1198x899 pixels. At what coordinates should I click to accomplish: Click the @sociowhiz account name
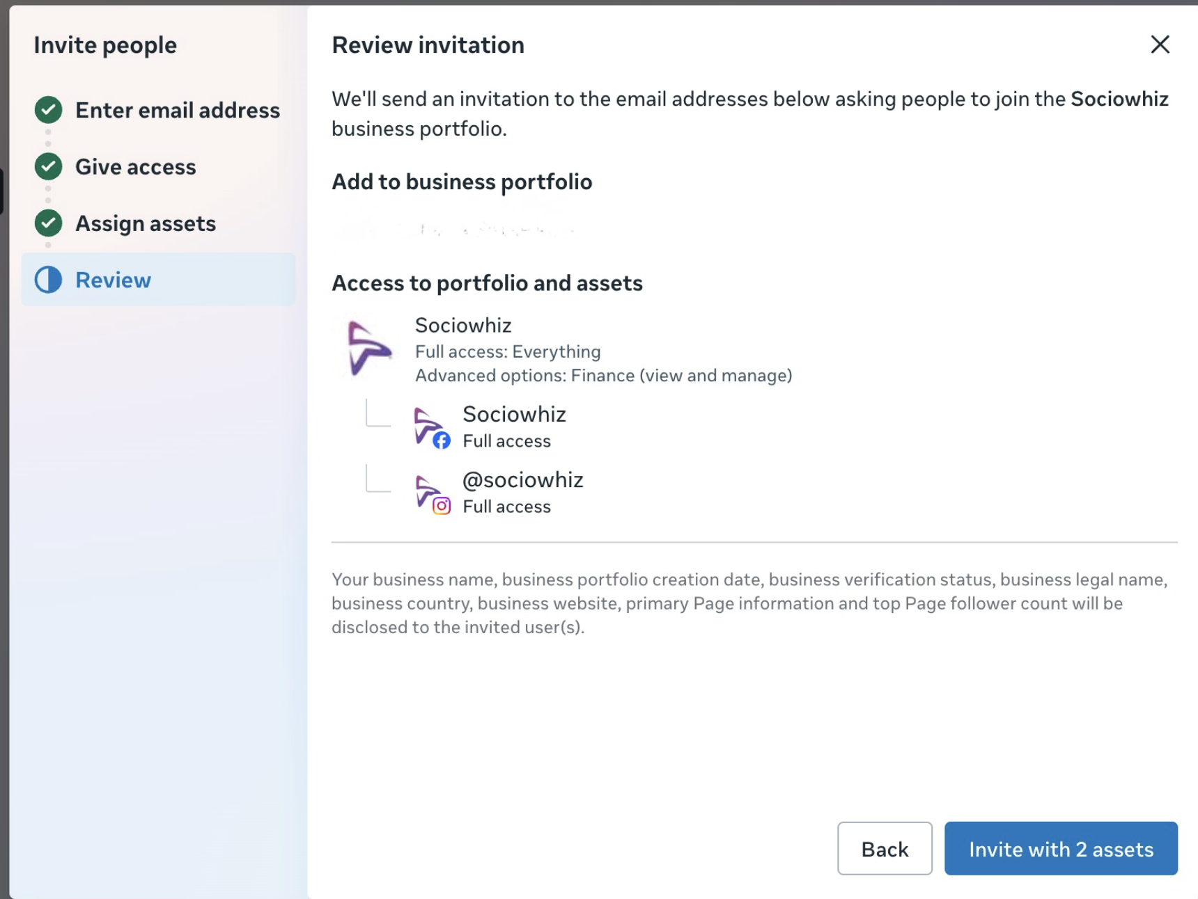tap(523, 479)
